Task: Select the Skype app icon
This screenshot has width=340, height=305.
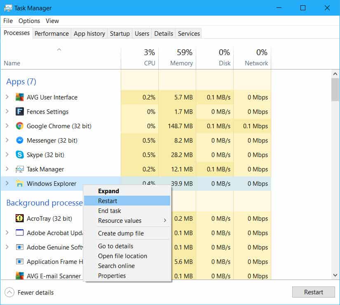Action: (x=19, y=155)
